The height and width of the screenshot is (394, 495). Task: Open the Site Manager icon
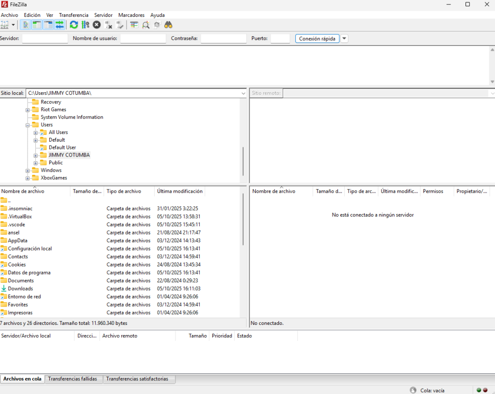click(5, 25)
